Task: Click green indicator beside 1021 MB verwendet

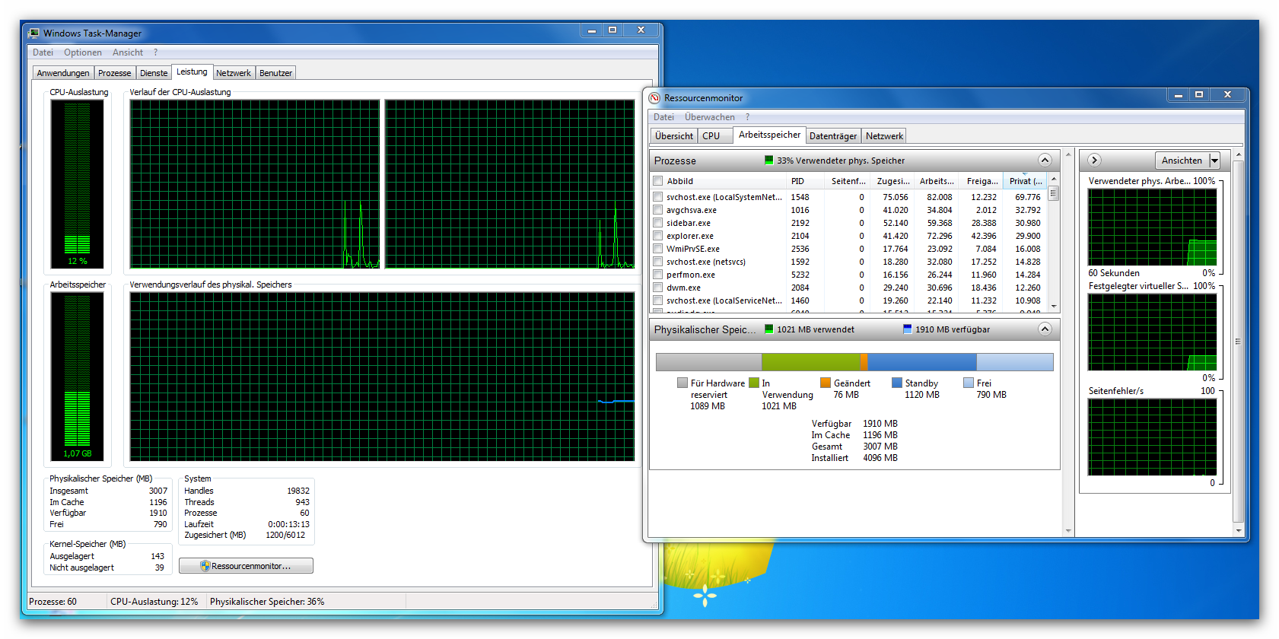Action: (768, 329)
